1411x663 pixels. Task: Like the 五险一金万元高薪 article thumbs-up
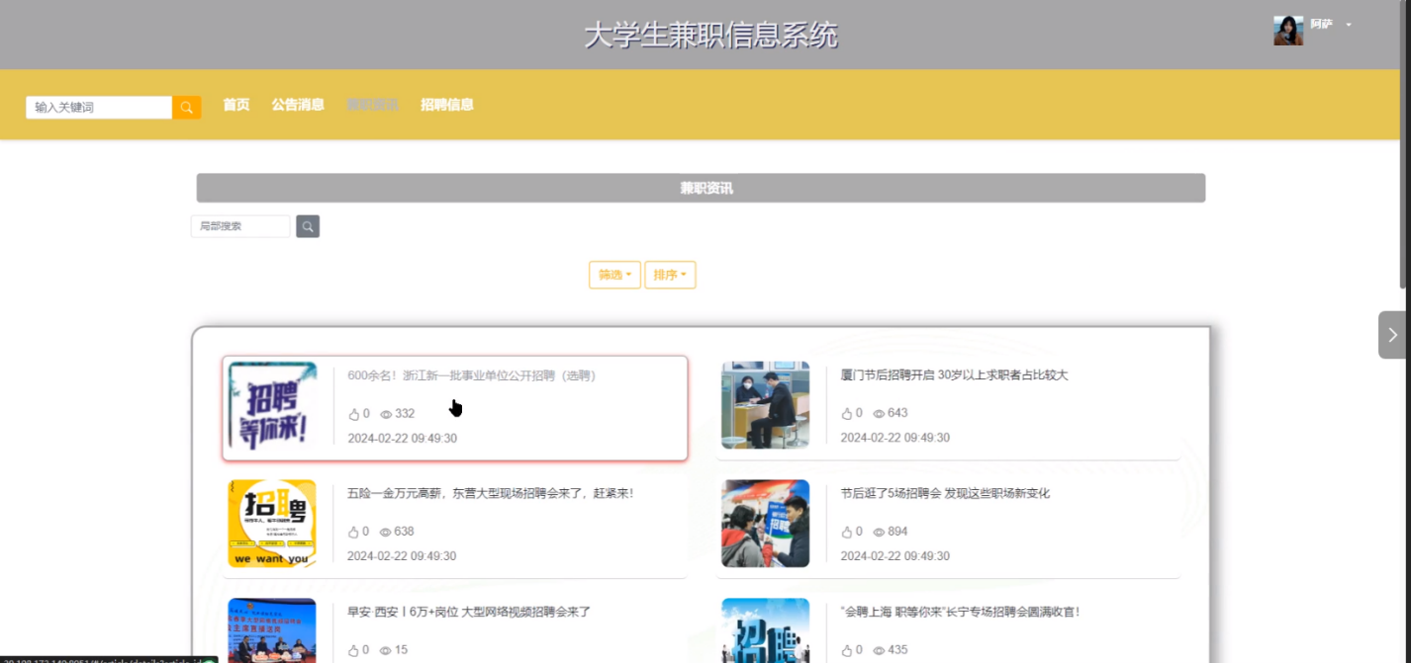point(354,532)
